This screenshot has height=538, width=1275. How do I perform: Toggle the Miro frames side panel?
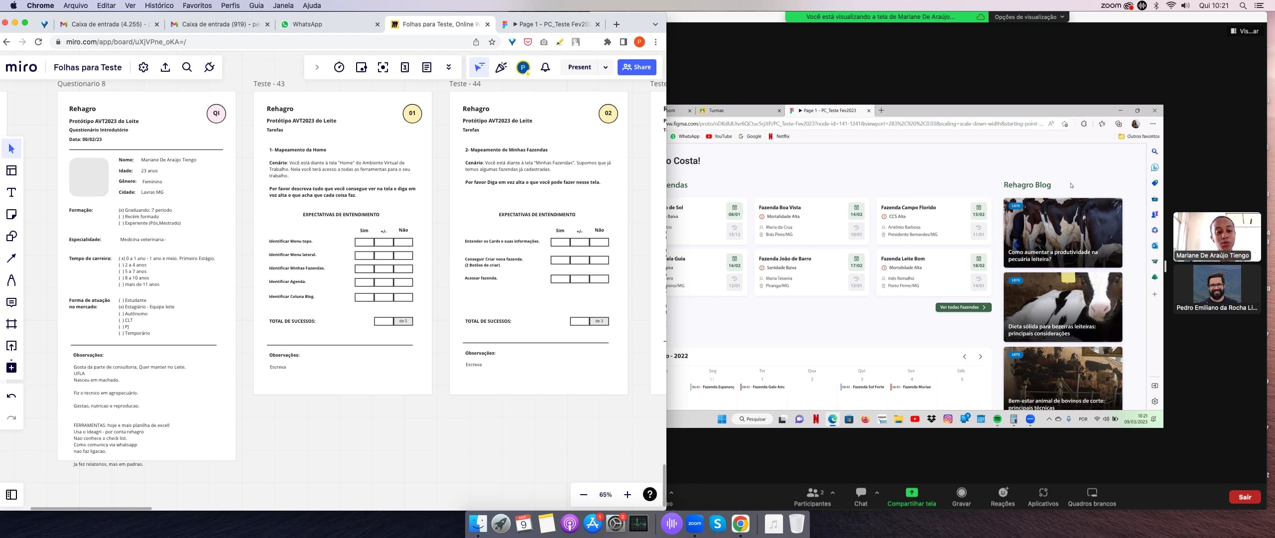click(x=11, y=495)
